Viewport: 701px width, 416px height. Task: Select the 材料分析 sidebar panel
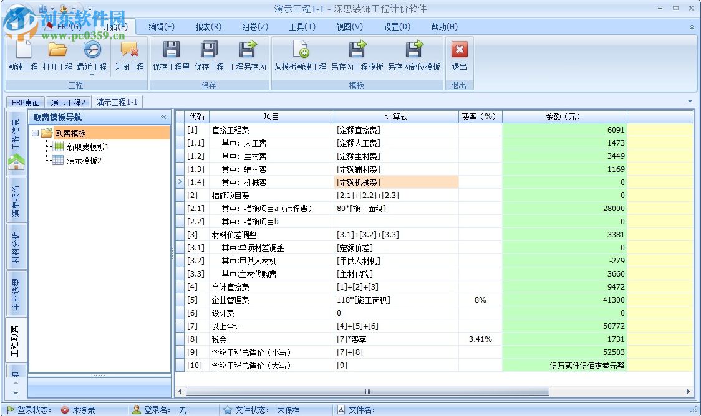[x=16, y=247]
